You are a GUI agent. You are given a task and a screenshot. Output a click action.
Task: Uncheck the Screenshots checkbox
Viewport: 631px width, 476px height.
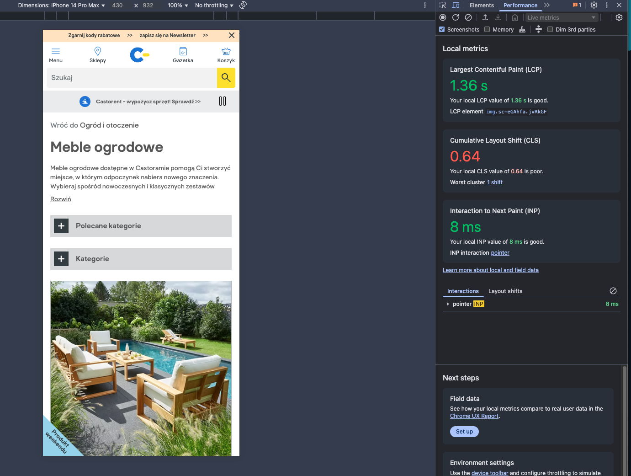(441, 29)
